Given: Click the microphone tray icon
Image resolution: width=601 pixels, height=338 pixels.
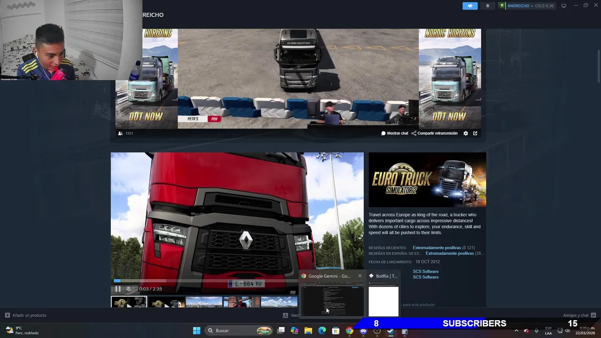Looking at the screenshot, I should [x=537, y=330].
